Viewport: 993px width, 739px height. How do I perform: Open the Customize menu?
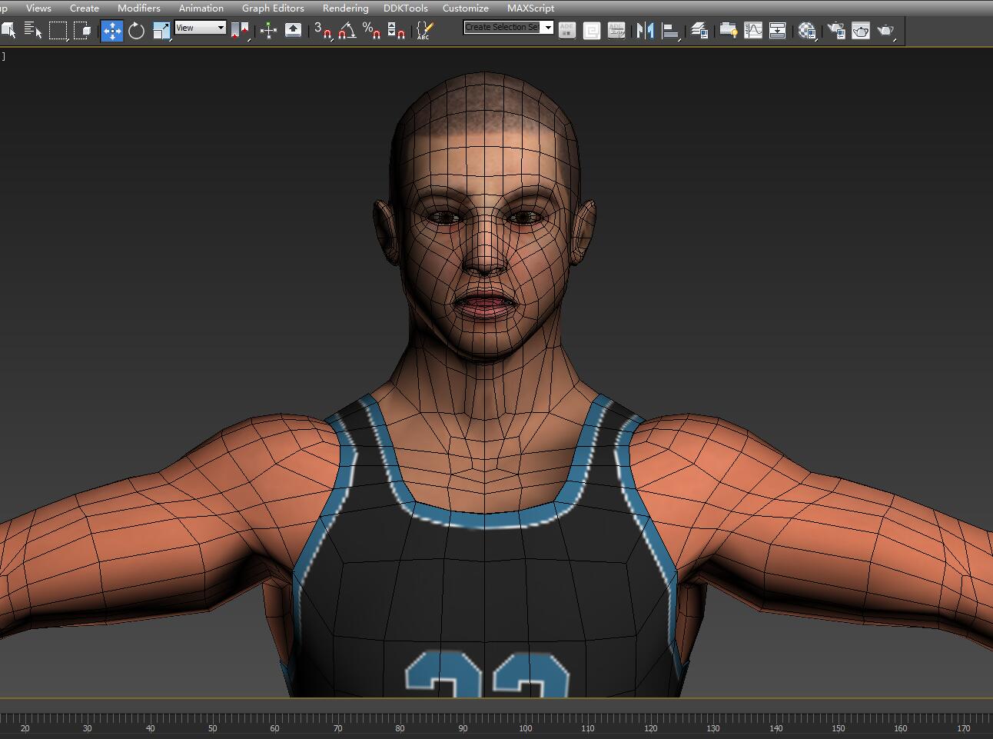pyautogui.click(x=466, y=8)
